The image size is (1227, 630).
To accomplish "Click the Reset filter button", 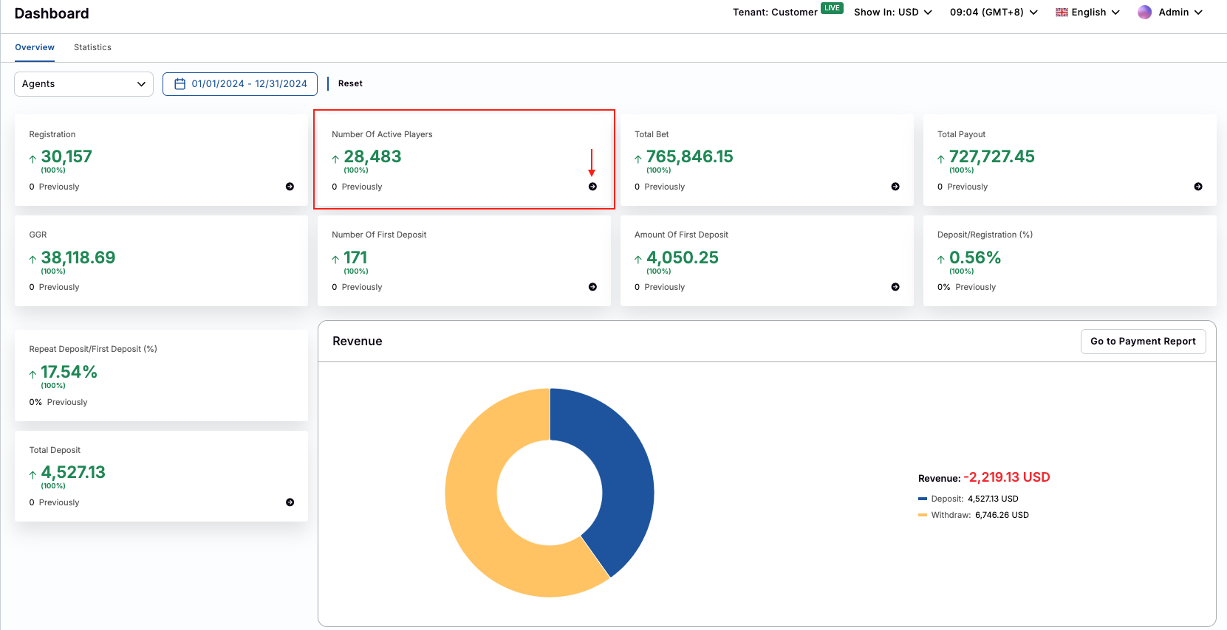I will (x=350, y=84).
